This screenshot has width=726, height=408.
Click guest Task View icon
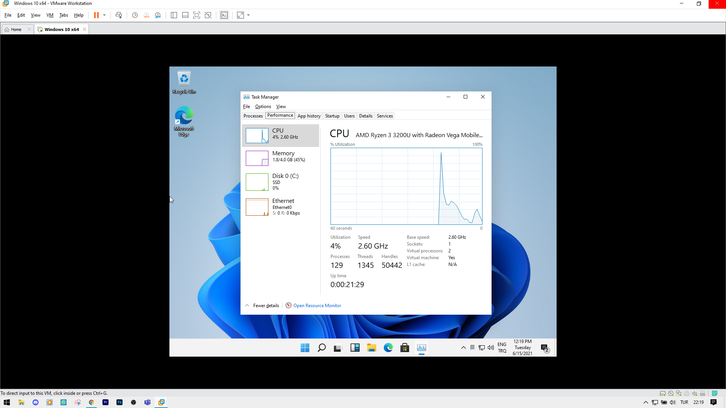point(338,348)
